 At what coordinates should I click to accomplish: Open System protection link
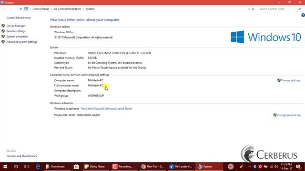(x=17, y=37)
